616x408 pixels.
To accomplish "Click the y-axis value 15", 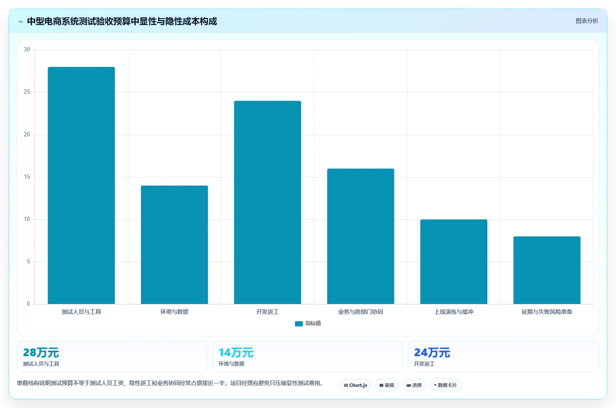I will 27,177.
